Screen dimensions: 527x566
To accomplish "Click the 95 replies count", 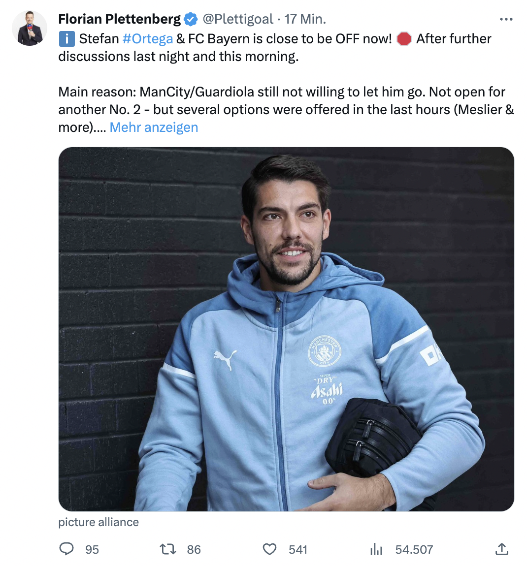I will [x=92, y=549].
